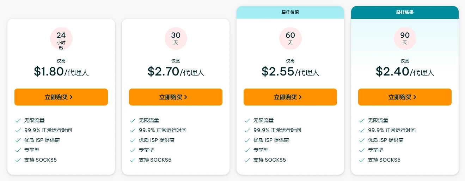The image size is (465, 181).
Task: Click the 最佳结果 banner label
Action: click(x=405, y=12)
